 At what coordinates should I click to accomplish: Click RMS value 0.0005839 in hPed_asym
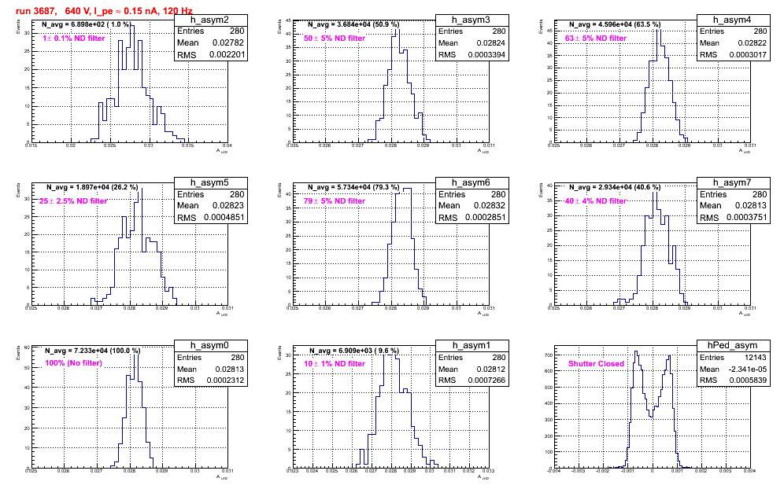(748, 380)
